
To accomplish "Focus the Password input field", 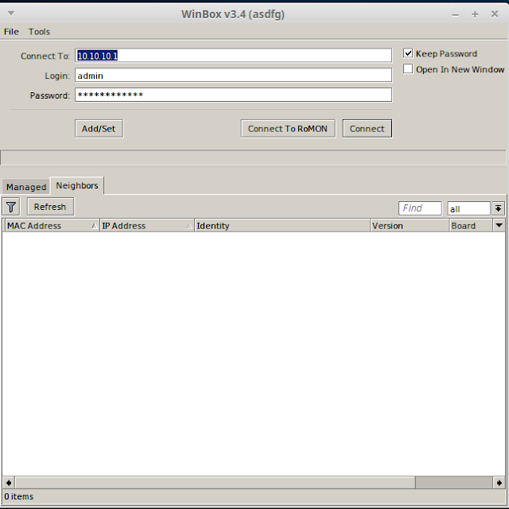I will 233,95.
